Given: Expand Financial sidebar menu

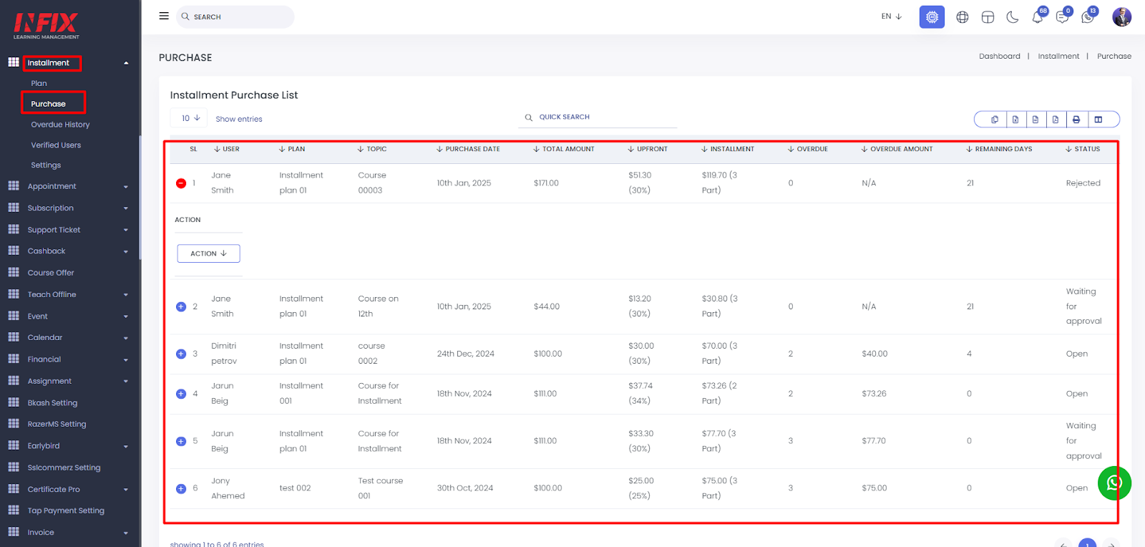Looking at the screenshot, I should [69, 359].
